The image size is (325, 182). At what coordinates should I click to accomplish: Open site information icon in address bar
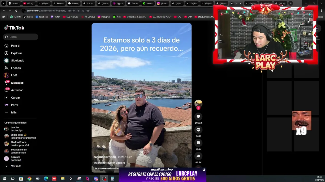pos(24,11)
